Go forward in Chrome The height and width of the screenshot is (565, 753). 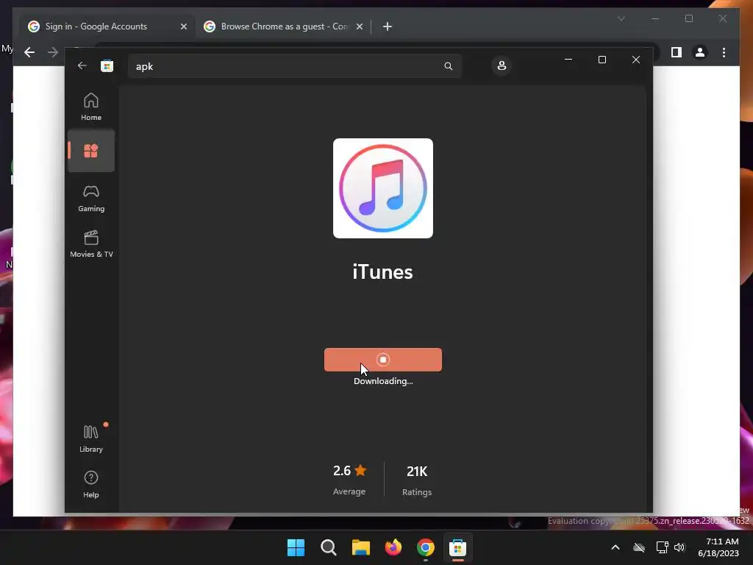(x=53, y=52)
